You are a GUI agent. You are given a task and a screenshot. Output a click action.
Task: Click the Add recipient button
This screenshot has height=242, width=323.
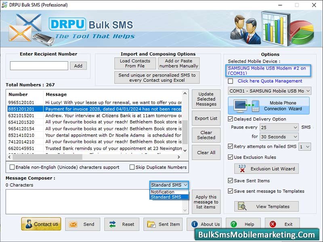pos(78,66)
